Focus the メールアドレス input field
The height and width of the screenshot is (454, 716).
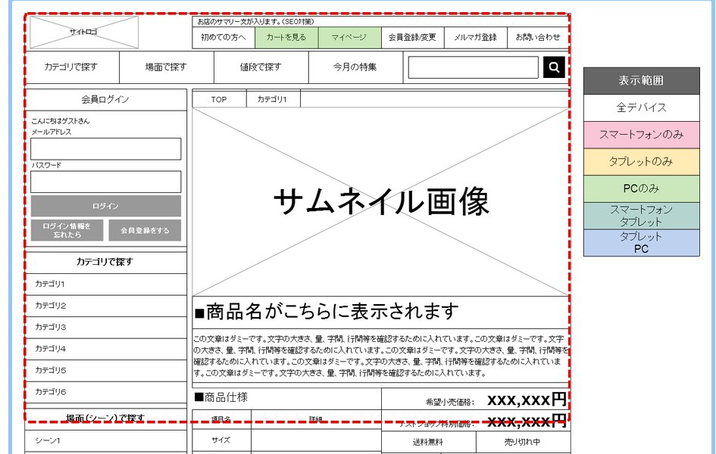(106, 149)
